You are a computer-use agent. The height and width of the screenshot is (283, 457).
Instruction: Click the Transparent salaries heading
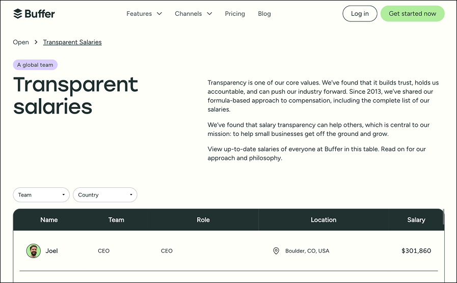(75, 96)
